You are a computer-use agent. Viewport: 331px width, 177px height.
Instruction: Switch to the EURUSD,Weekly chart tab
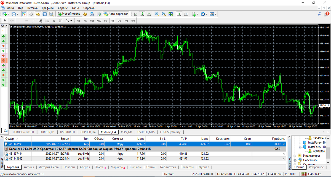(x=170, y=132)
